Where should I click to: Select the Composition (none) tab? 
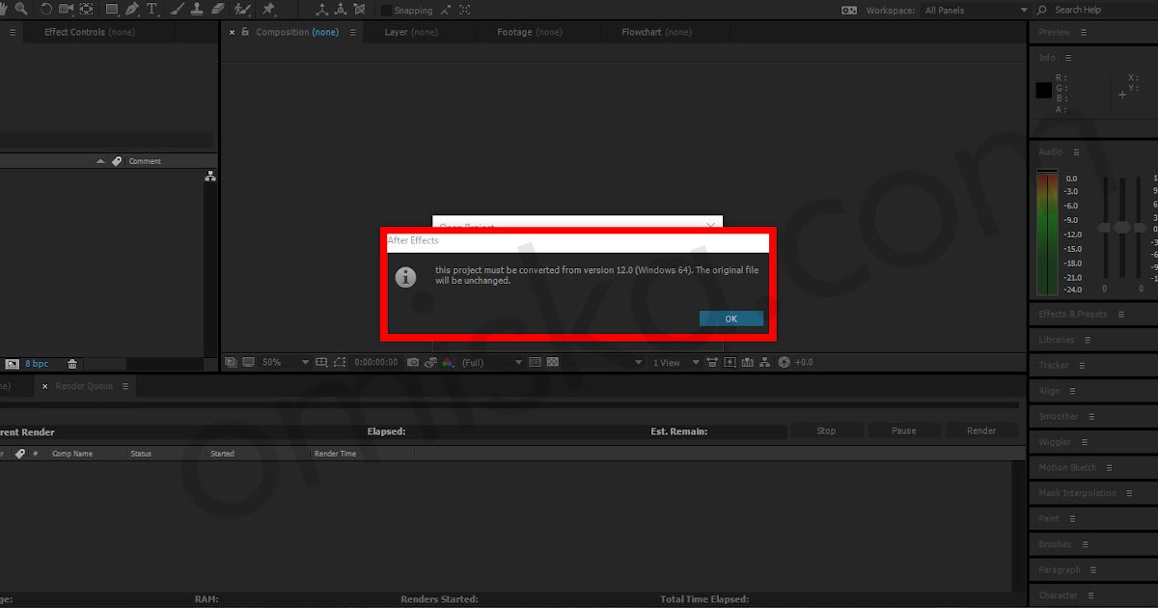[297, 32]
